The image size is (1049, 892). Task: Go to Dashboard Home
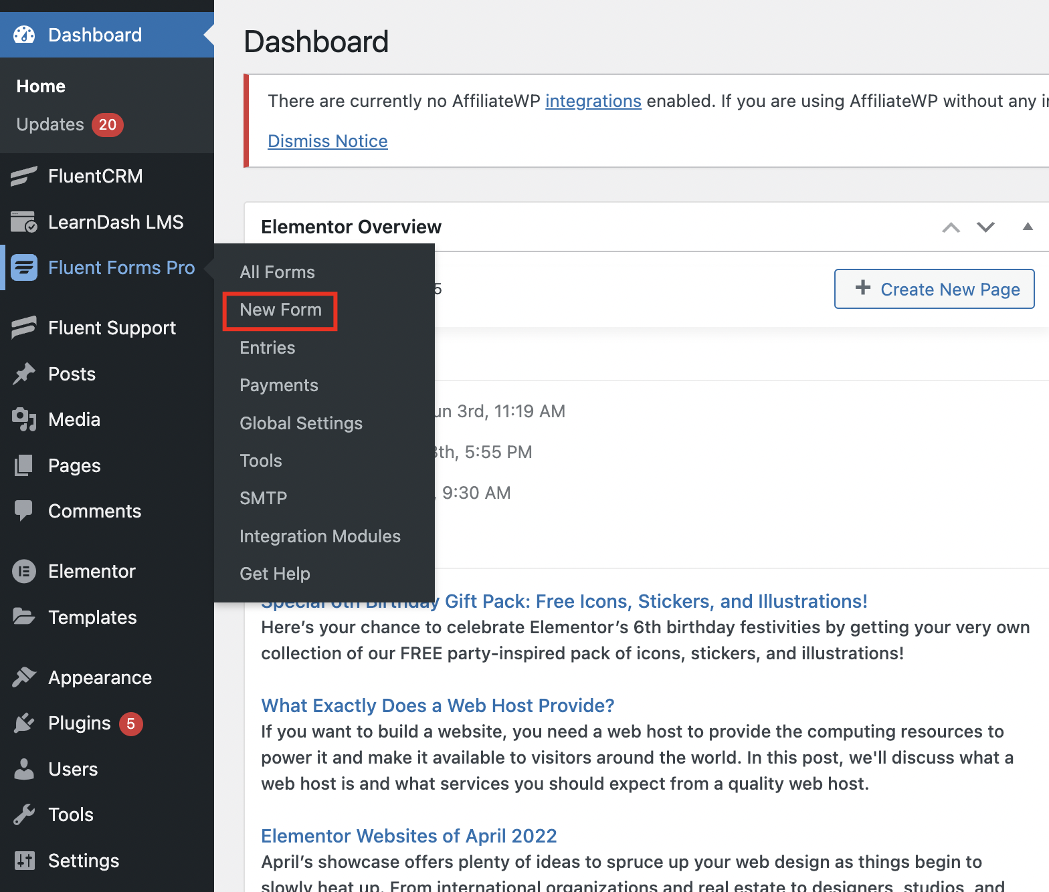point(41,86)
